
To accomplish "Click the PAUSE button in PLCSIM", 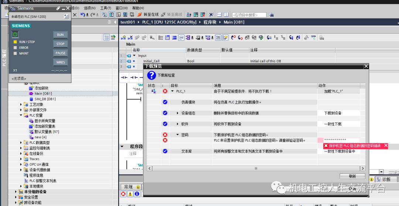I will click(x=60, y=53).
